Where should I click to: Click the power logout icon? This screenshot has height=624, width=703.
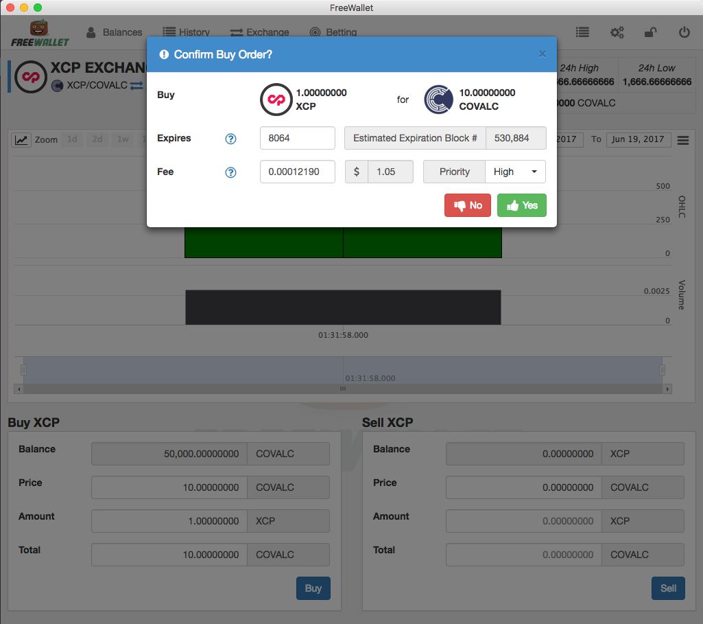(684, 32)
